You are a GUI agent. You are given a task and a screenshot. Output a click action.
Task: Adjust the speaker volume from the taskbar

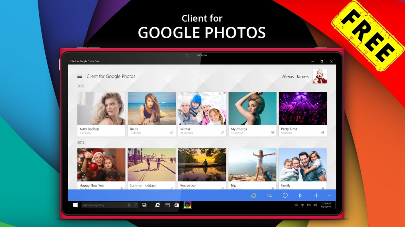coord(315,205)
